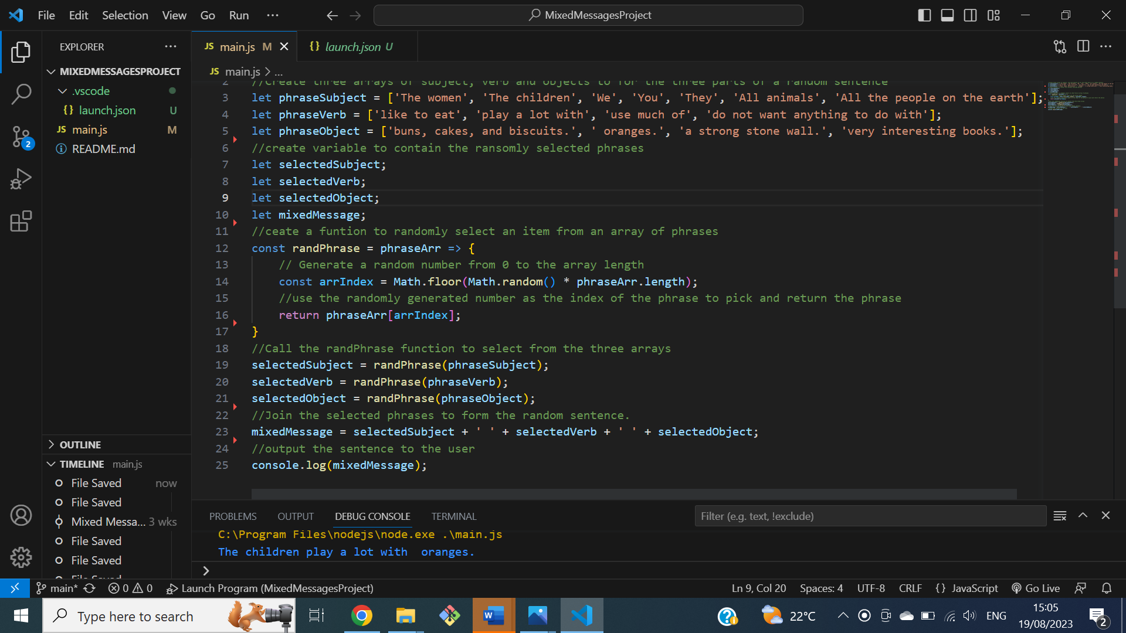Open the View menu
This screenshot has height=633, width=1126.
(x=174, y=15)
